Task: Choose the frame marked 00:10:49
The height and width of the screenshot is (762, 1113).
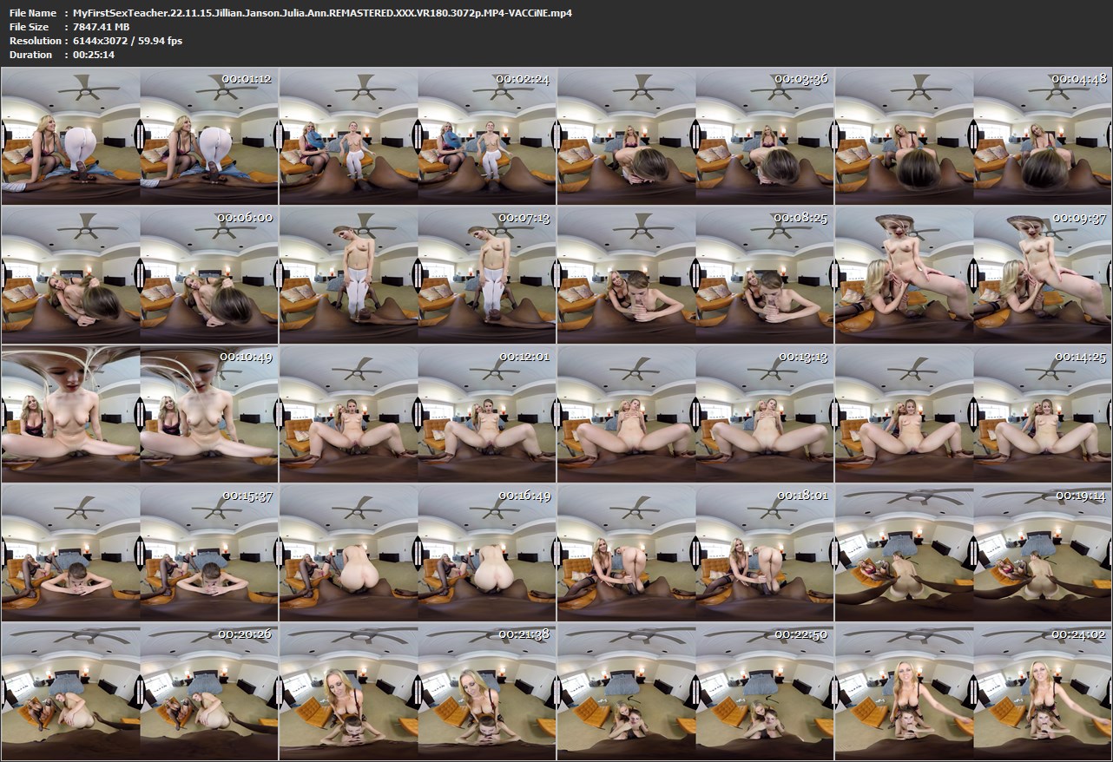Action: [140, 414]
